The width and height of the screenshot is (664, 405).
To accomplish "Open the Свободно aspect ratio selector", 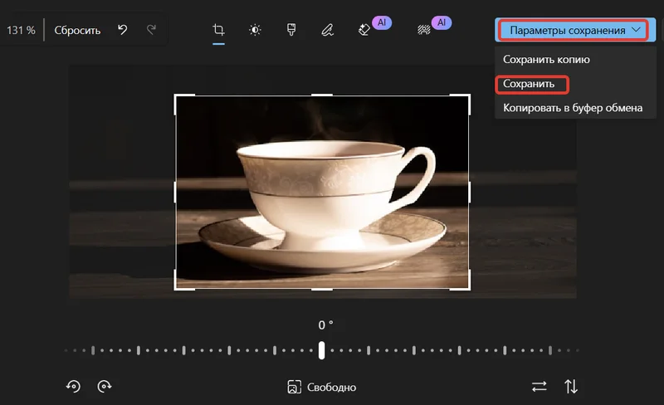I will click(321, 387).
